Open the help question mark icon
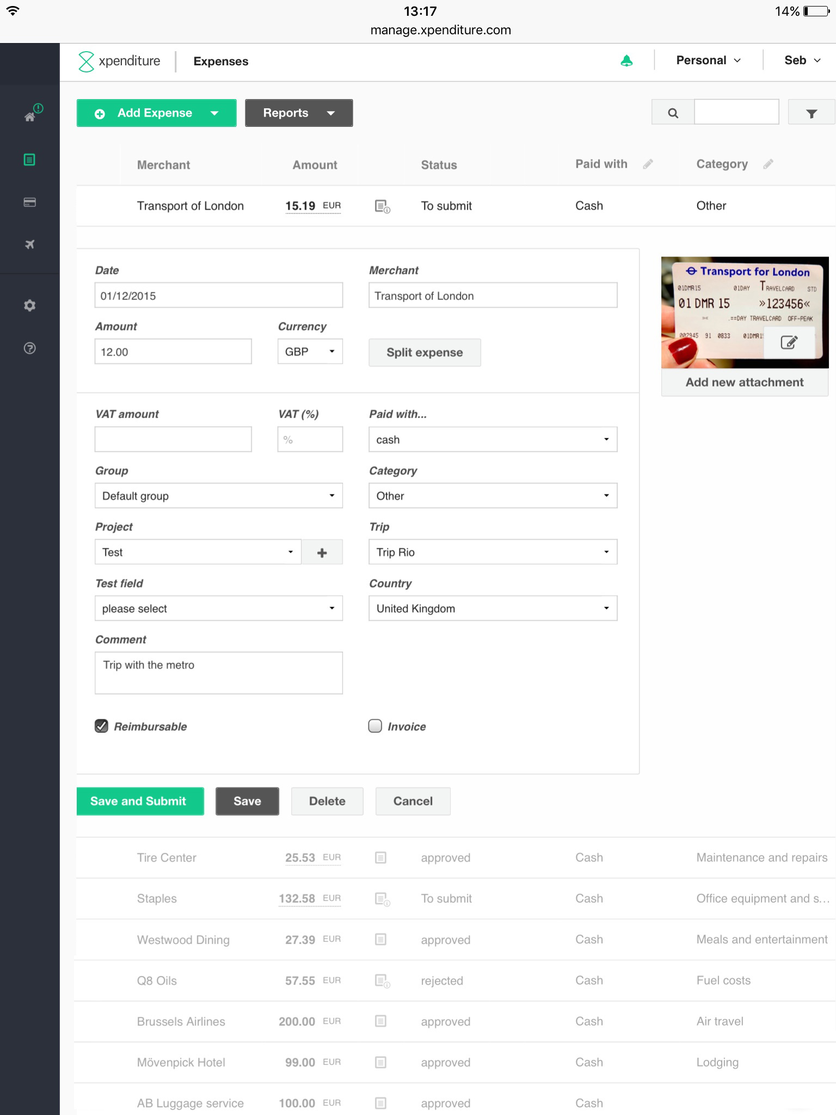836x1115 pixels. 30,348
